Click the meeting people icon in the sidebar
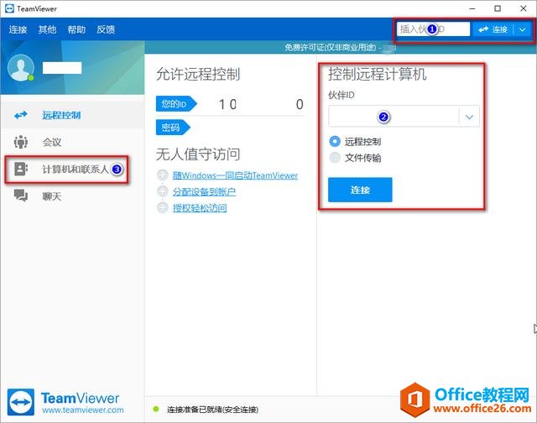 (x=20, y=142)
